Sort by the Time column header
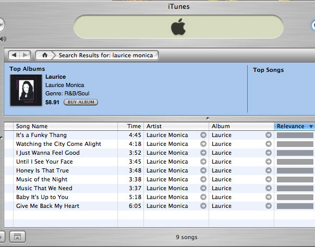Image resolution: width=315 pixels, height=247 pixels. (130, 126)
